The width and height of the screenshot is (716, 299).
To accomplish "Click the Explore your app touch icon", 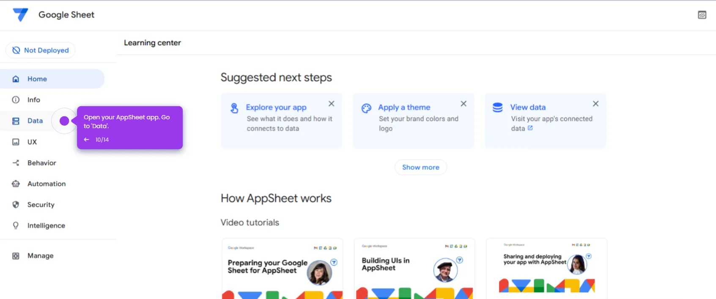I will [234, 108].
